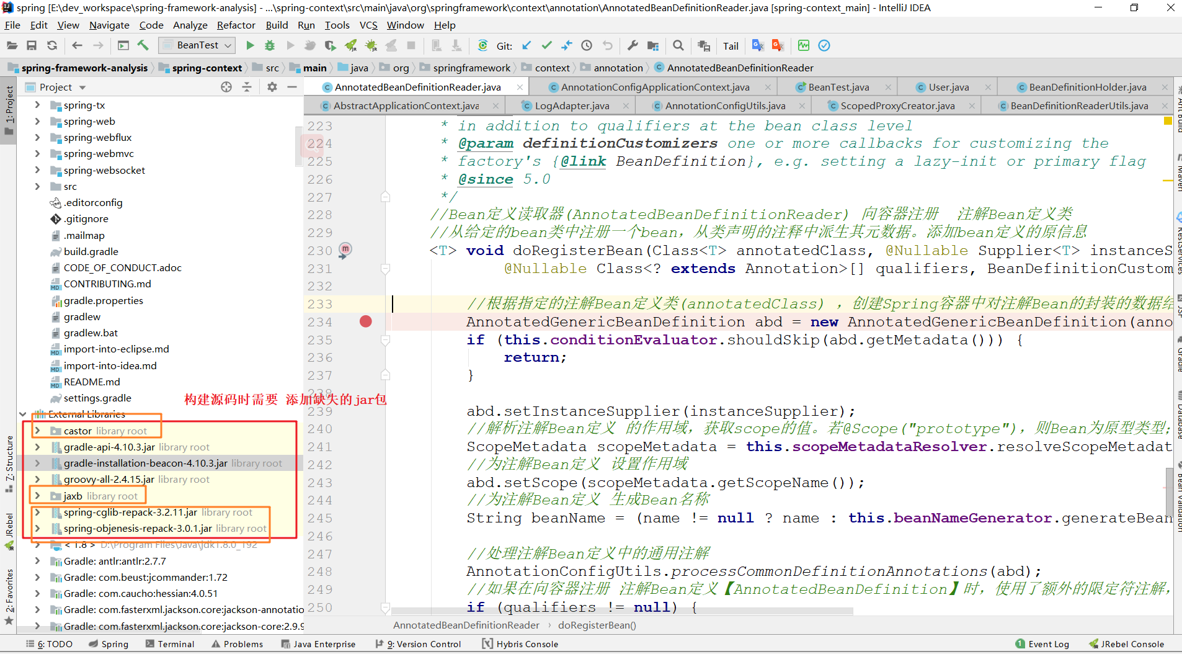Close the AnnotatedBeanDefinitionReader.java tab

pos(520,87)
